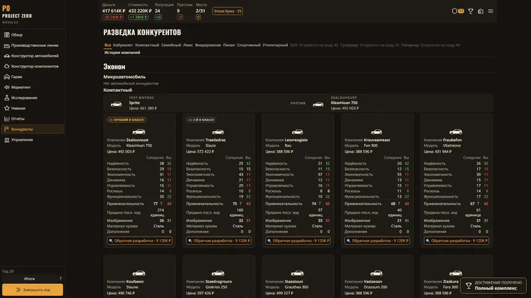Click the Test Motors Sprite car icon
Viewport: 531px width, 298px height.
(x=116, y=104)
